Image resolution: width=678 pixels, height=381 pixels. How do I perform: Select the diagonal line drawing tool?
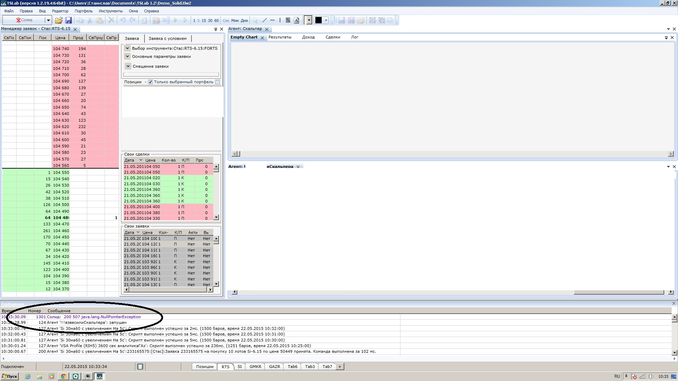click(x=264, y=20)
